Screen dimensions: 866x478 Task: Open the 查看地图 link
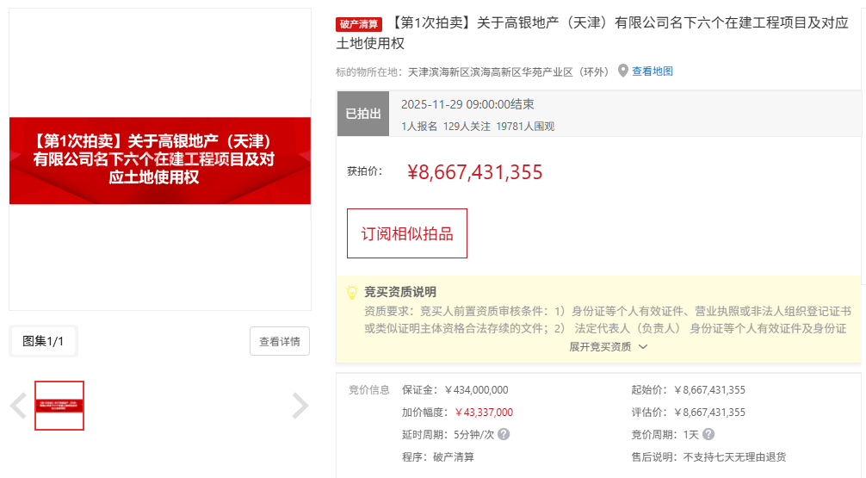click(x=652, y=71)
